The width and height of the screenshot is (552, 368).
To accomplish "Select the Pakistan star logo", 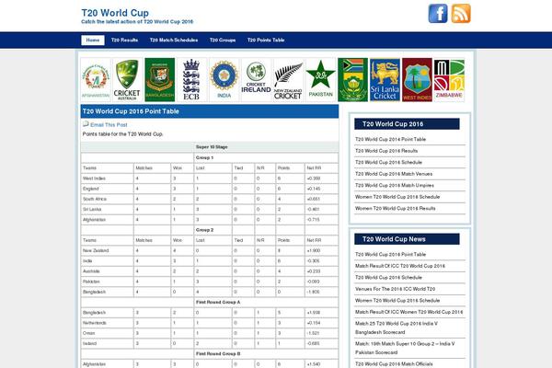I will tap(320, 80).
